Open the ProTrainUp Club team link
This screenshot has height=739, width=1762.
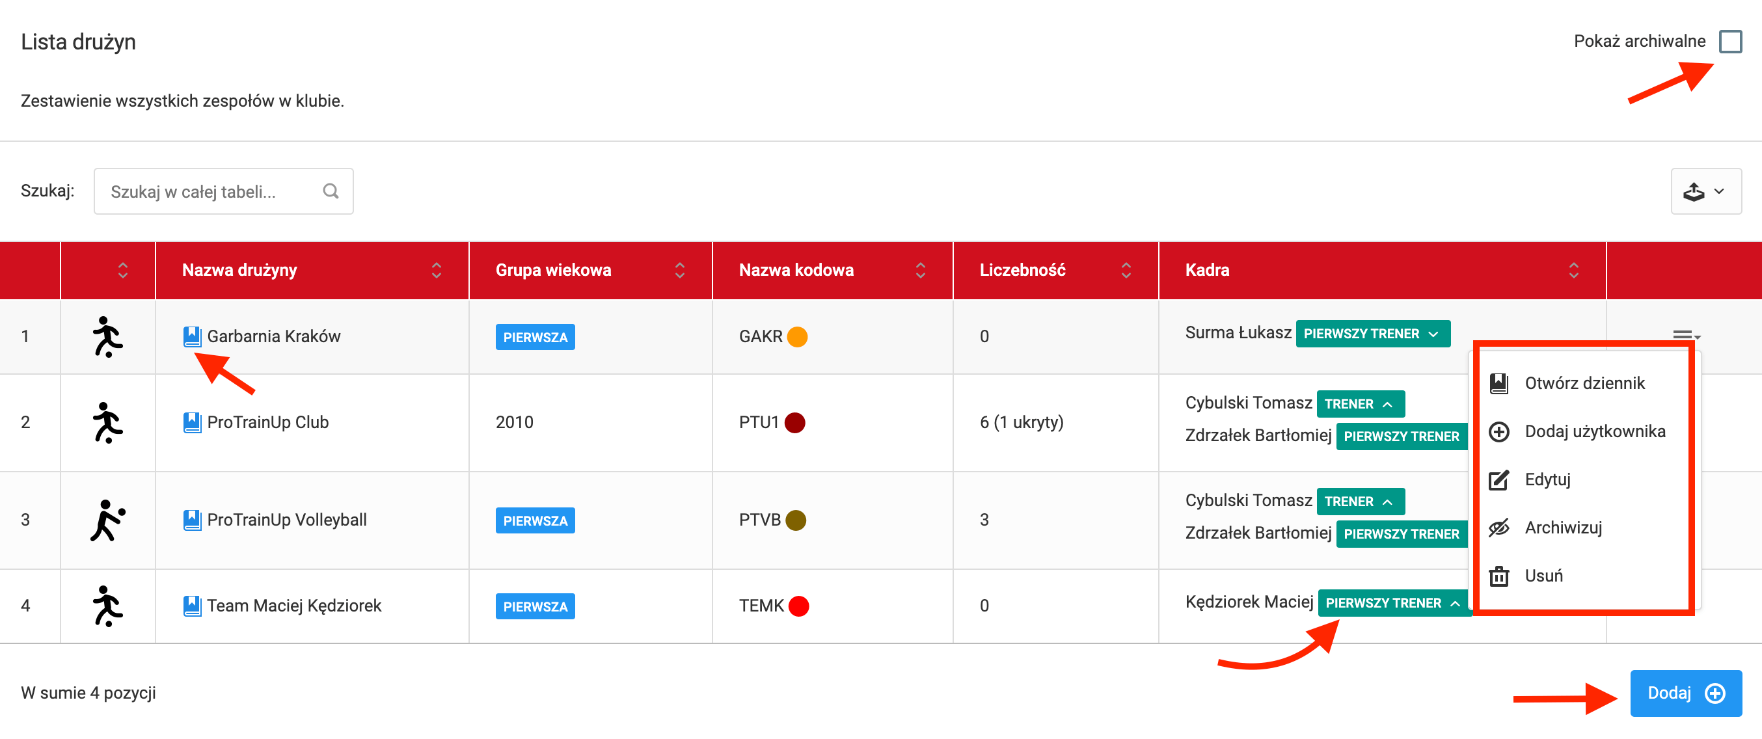tap(267, 422)
